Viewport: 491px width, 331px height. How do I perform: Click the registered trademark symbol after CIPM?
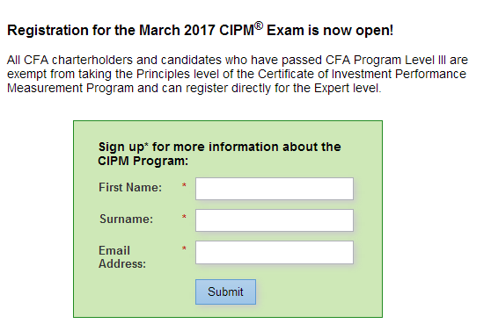click(x=259, y=26)
